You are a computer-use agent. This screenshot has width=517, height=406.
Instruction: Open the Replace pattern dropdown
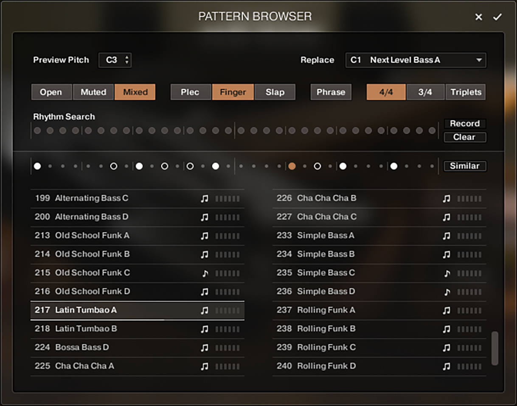tap(416, 60)
